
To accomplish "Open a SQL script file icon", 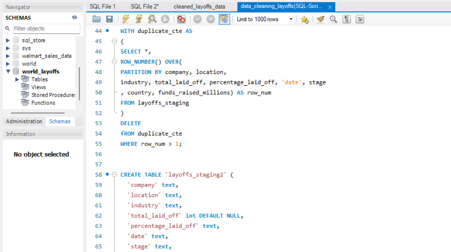I will tap(97, 19).
